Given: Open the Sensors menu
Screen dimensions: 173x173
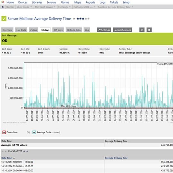Looking at the screenshot, I should [51, 2].
